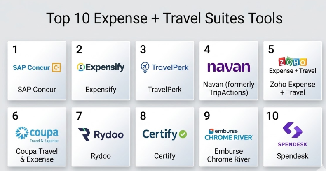Click the Certify checkmark logo
The image size is (326, 171).
(x=164, y=134)
